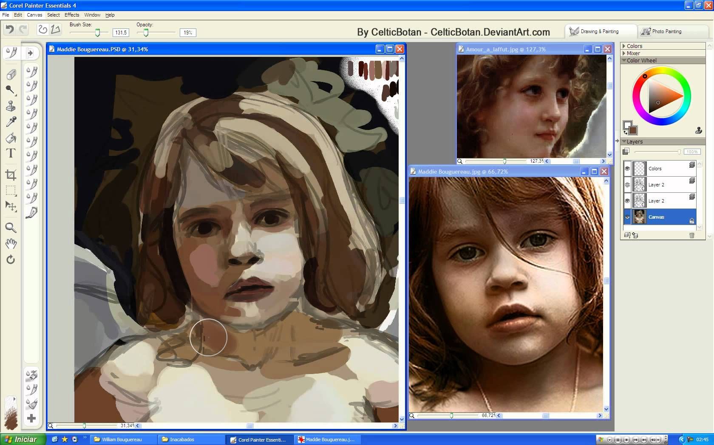714x445 pixels.
Task: Click the Internet Explorer quick launch icon
Action: pyautogui.click(x=55, y=439)
